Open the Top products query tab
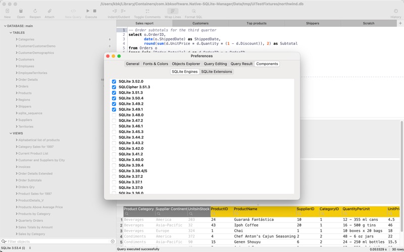Screen dimensions: 404x252 pos(257,23)
